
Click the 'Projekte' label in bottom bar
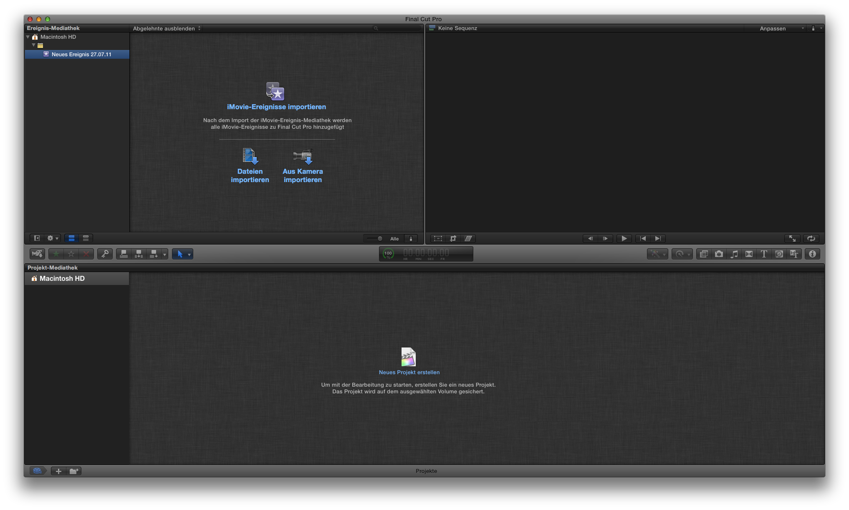pos(426,471)
